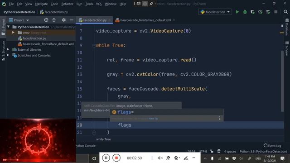Click the file read-only lock icon
The height and width of the screenshot is (163, 290).
coord(212,151)
